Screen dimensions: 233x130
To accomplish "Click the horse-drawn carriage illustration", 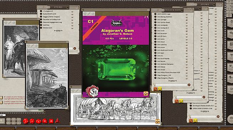I will point(116,109).
